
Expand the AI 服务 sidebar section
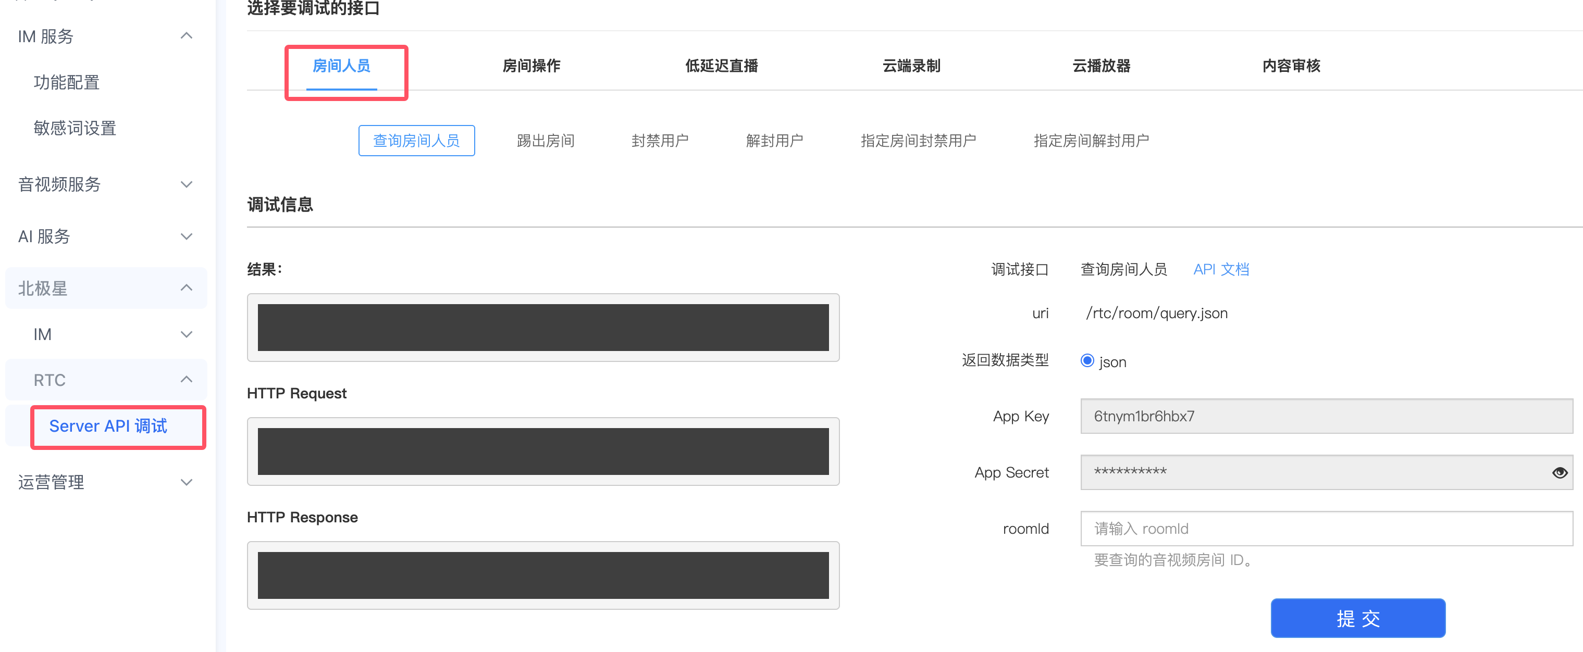click(106, 236)
